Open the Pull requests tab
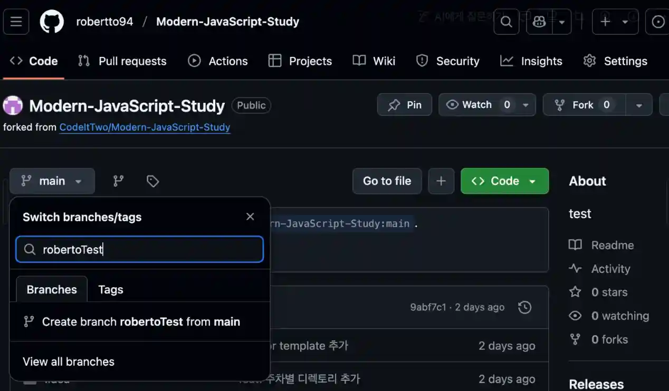Screen dimensions: 669x391 point(122,61)
